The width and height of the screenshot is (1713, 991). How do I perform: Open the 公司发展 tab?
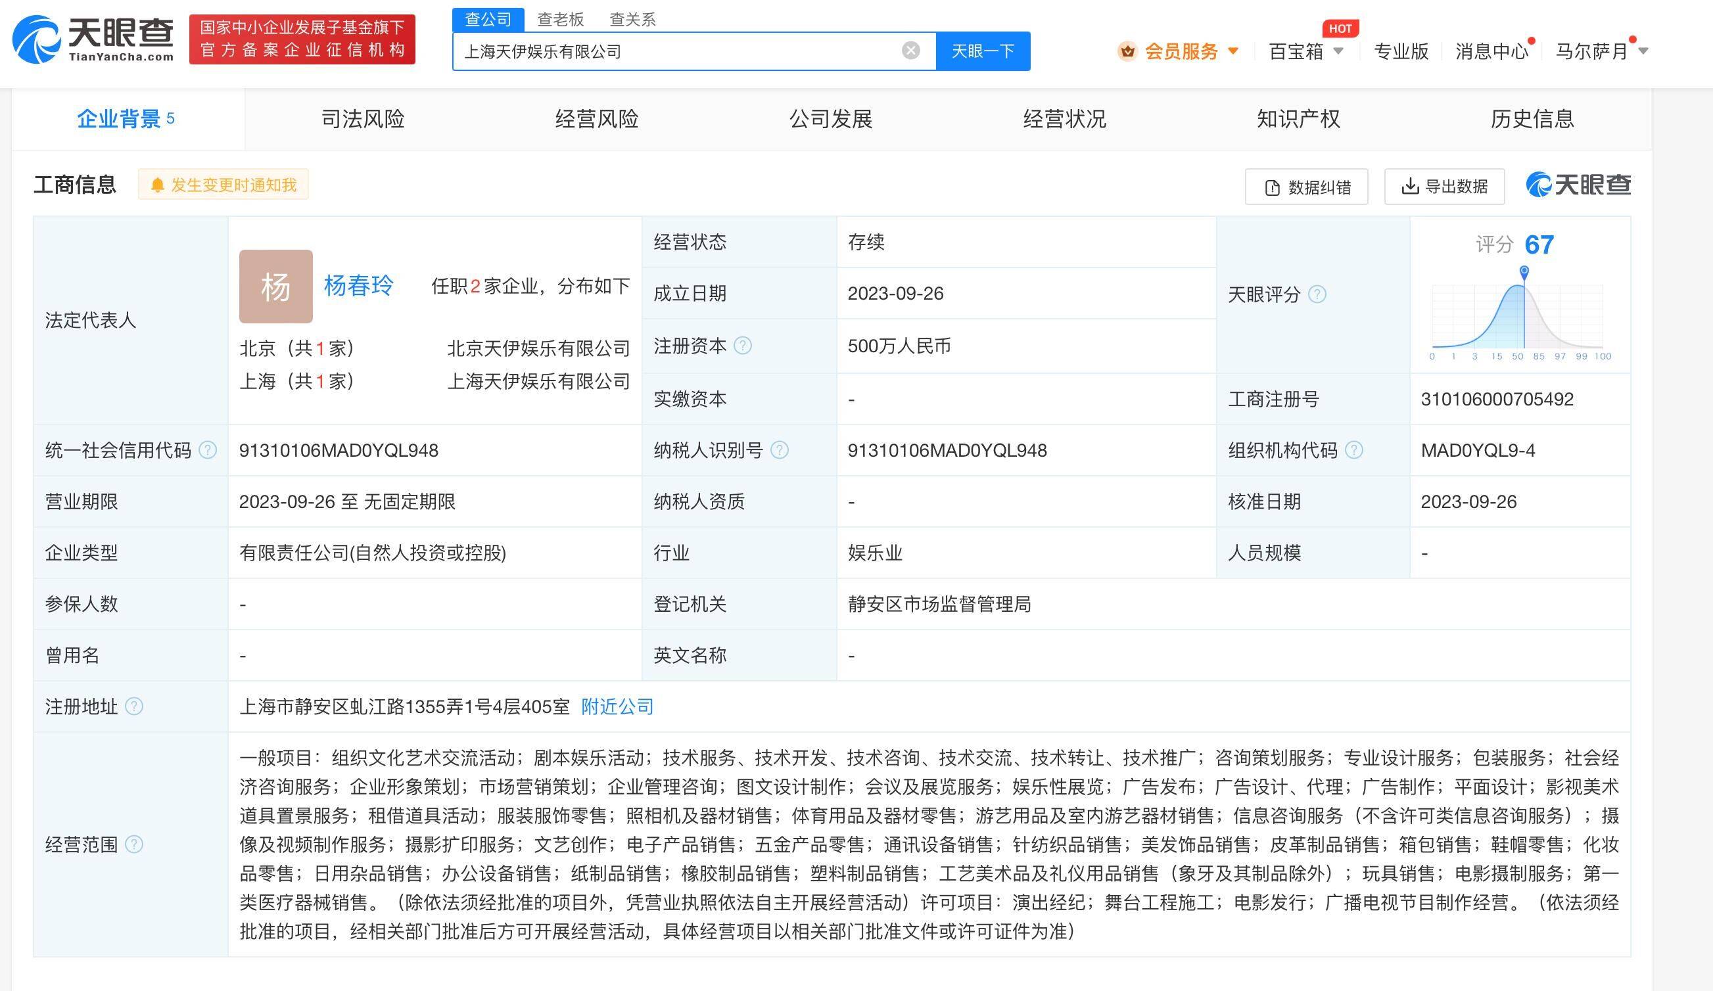pyautogui.click(x=831, y=119)
